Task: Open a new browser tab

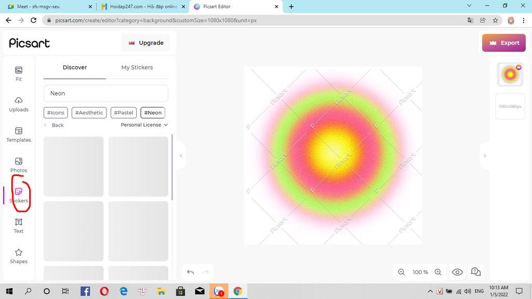Action: click(x=291, y=6)
